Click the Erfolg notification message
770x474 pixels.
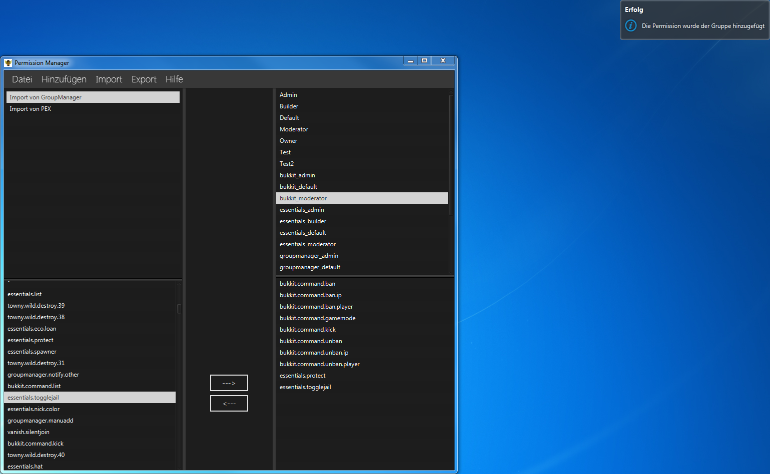(x=703, y=26)
